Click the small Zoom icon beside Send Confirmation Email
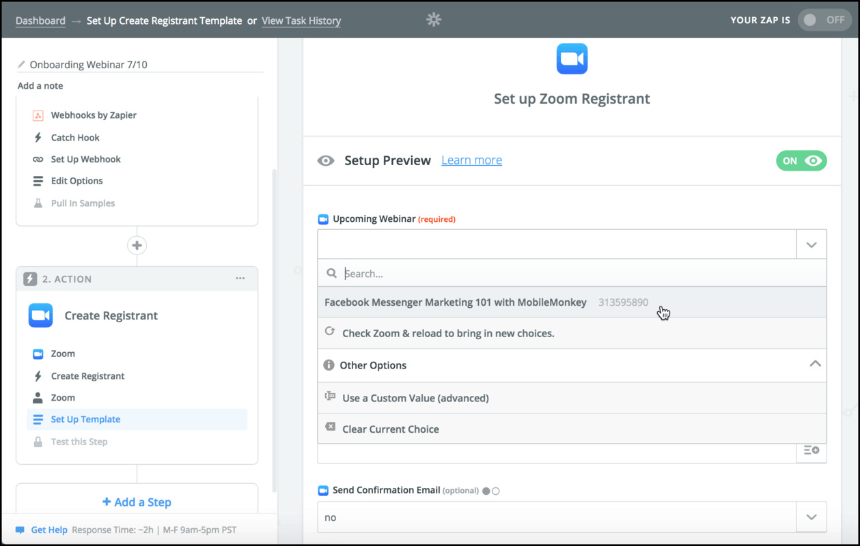Viewport: 860px width, 546px height. coord(323,490)
